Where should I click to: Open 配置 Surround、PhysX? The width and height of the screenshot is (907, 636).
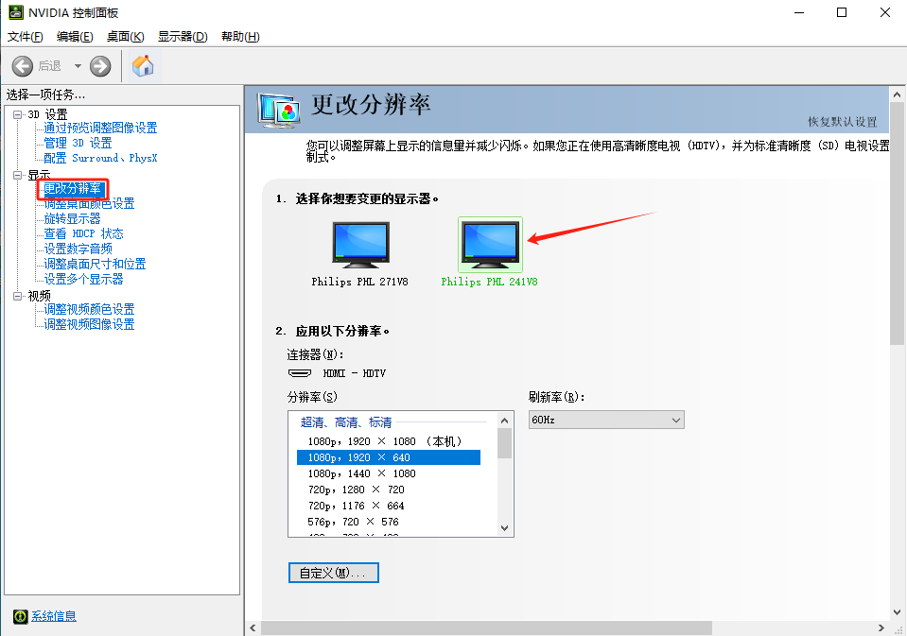pos(100,158)
